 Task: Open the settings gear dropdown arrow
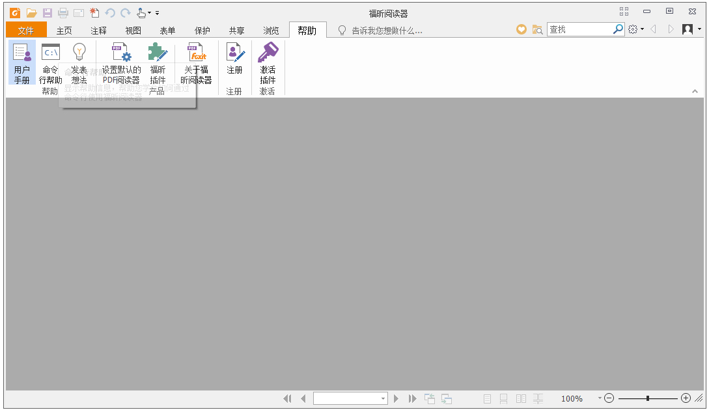[x=642, y=29]
